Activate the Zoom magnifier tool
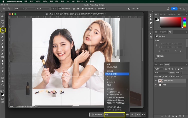 tap(3, 85)
